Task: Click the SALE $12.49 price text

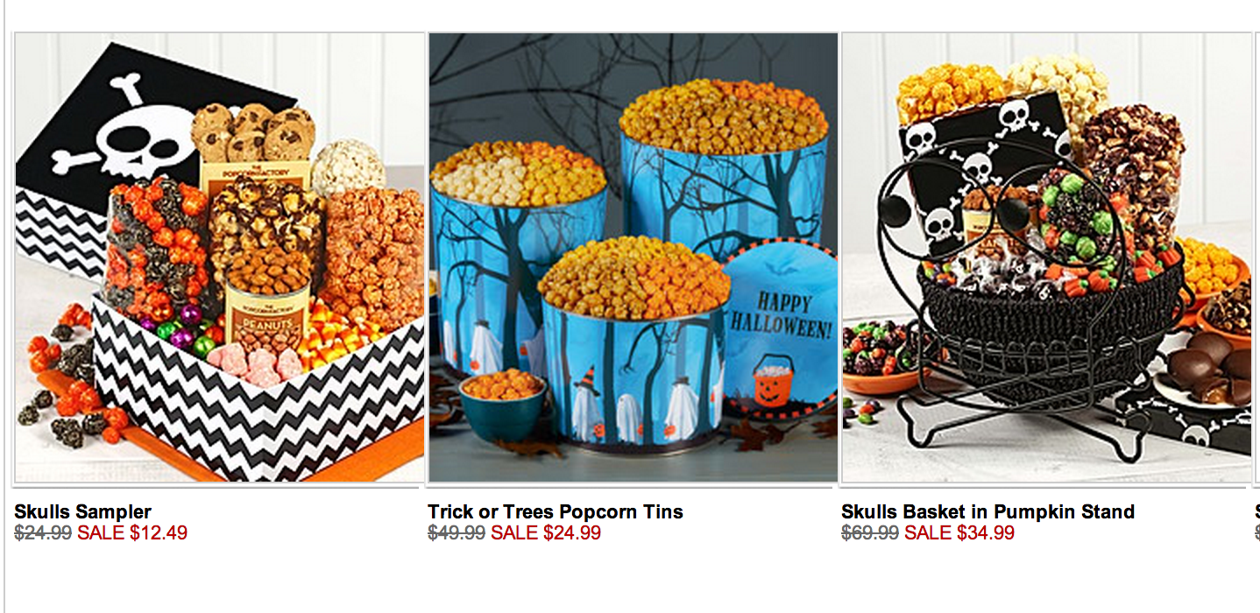Action: [132, 532]
